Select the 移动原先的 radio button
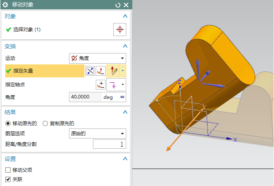The image size is (274, 186). click(7, 123)
